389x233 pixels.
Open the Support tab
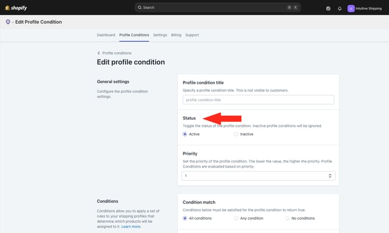(192, 35)
